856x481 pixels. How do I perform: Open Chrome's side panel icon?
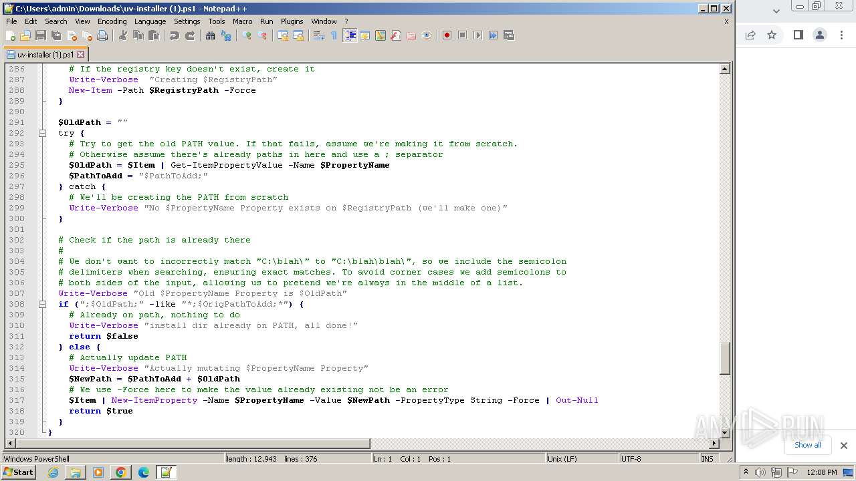pos(798,35)
